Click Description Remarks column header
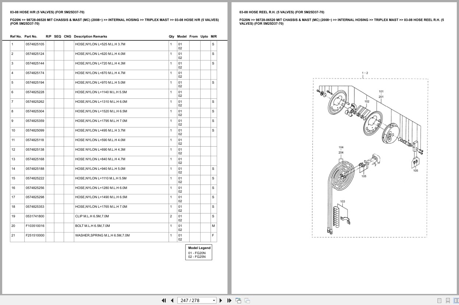 tap(91, 36)
